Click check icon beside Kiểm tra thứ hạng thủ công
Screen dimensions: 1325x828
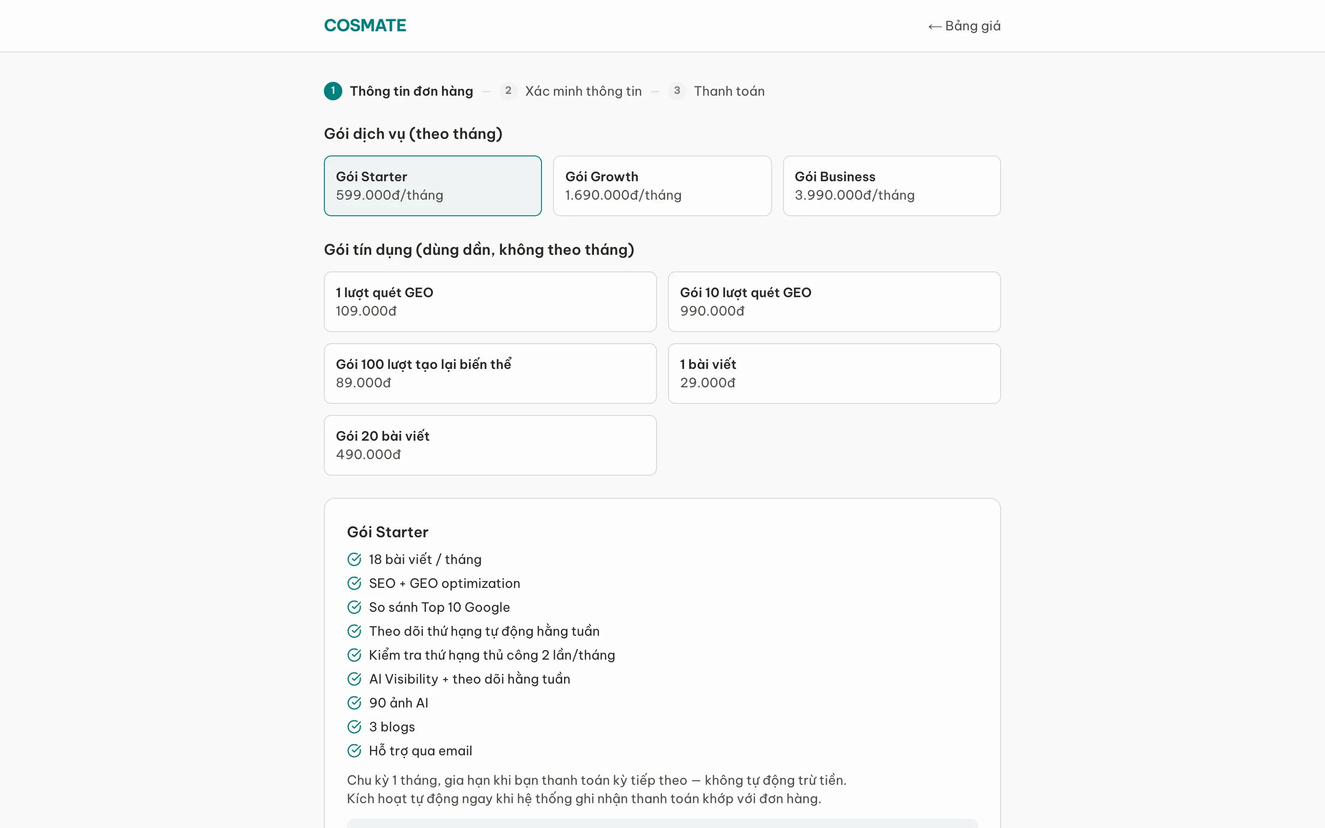pyautogui.click(x=354, y=655)
